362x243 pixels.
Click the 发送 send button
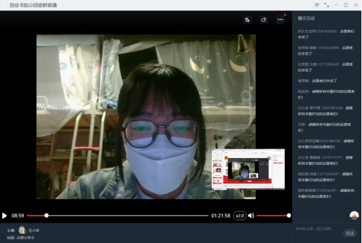pos(350,233)
